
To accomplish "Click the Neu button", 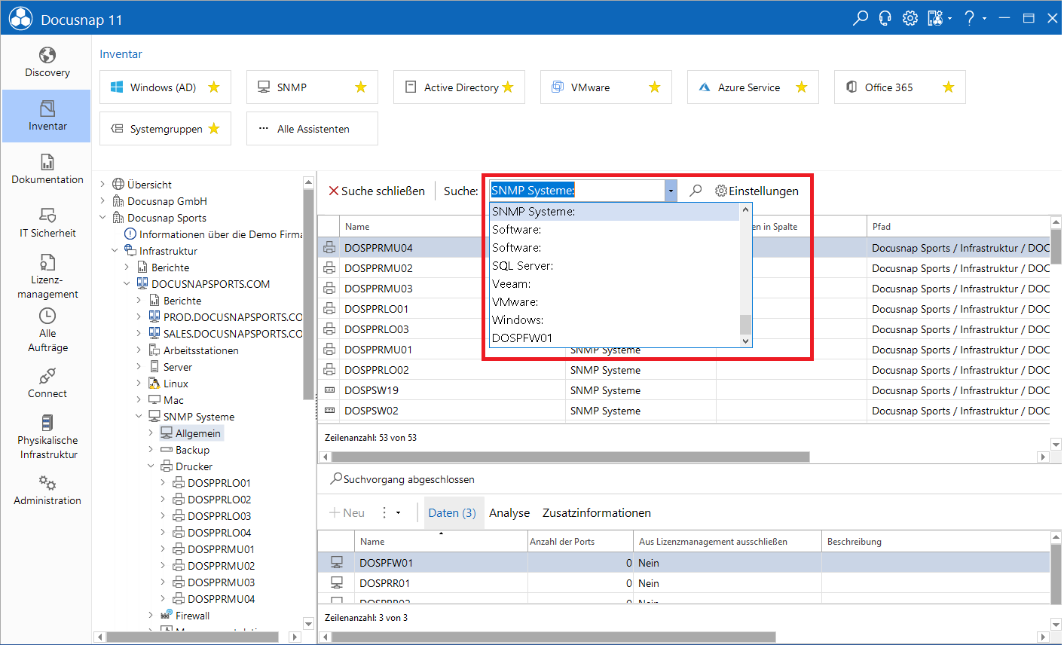I will pyautogui.click(x=347, y=513).
